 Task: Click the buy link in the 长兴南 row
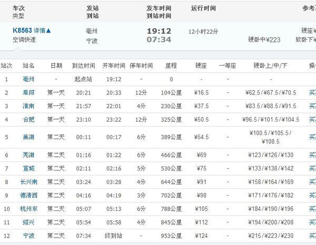click(312, 182)
